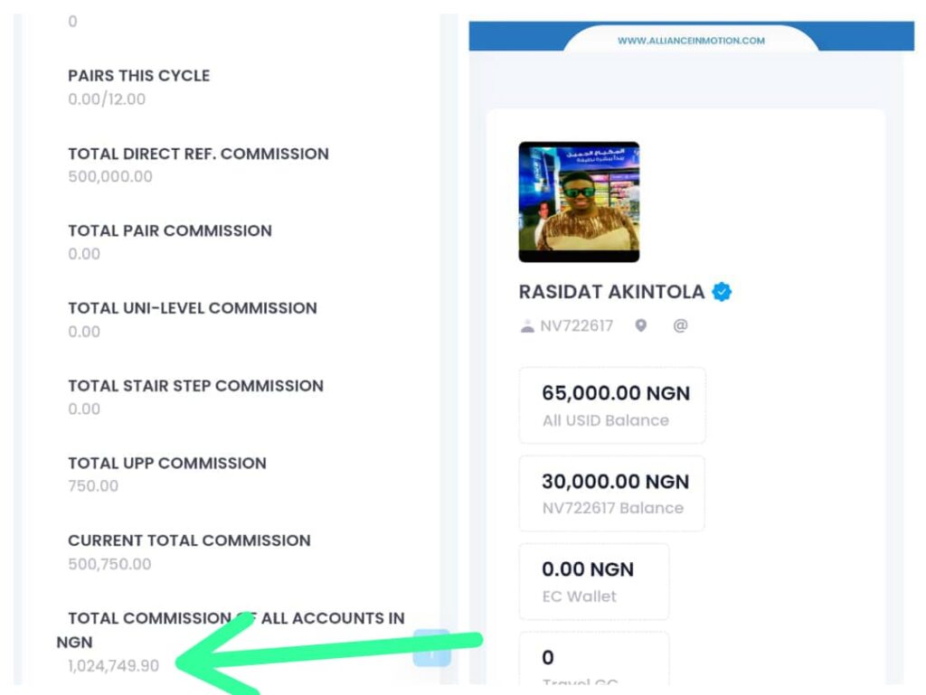Click the Total Uni-Level Commission label
926x695 pixels.
pos(193,308)
